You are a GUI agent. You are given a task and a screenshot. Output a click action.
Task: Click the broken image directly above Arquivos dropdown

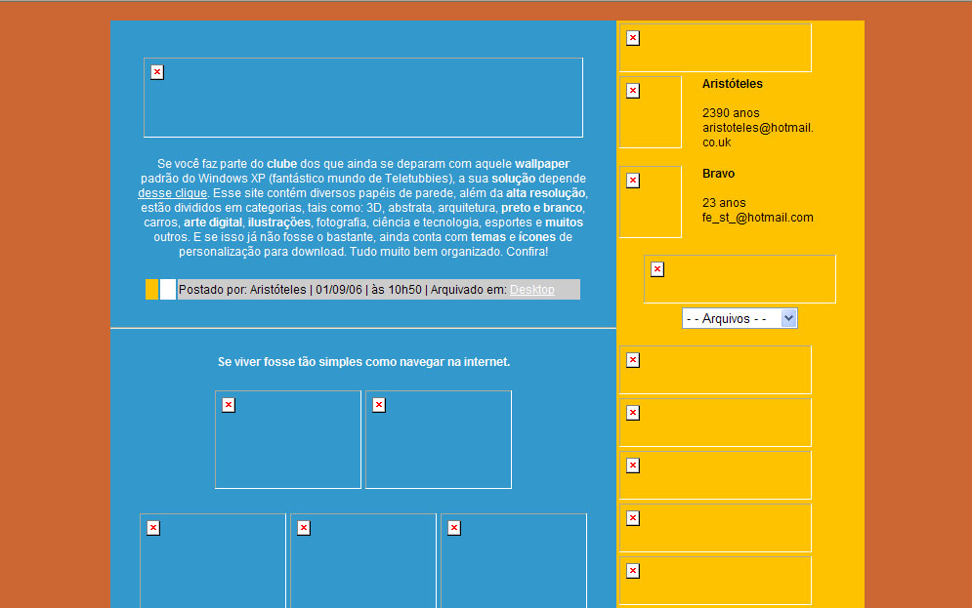coord(740,279)
